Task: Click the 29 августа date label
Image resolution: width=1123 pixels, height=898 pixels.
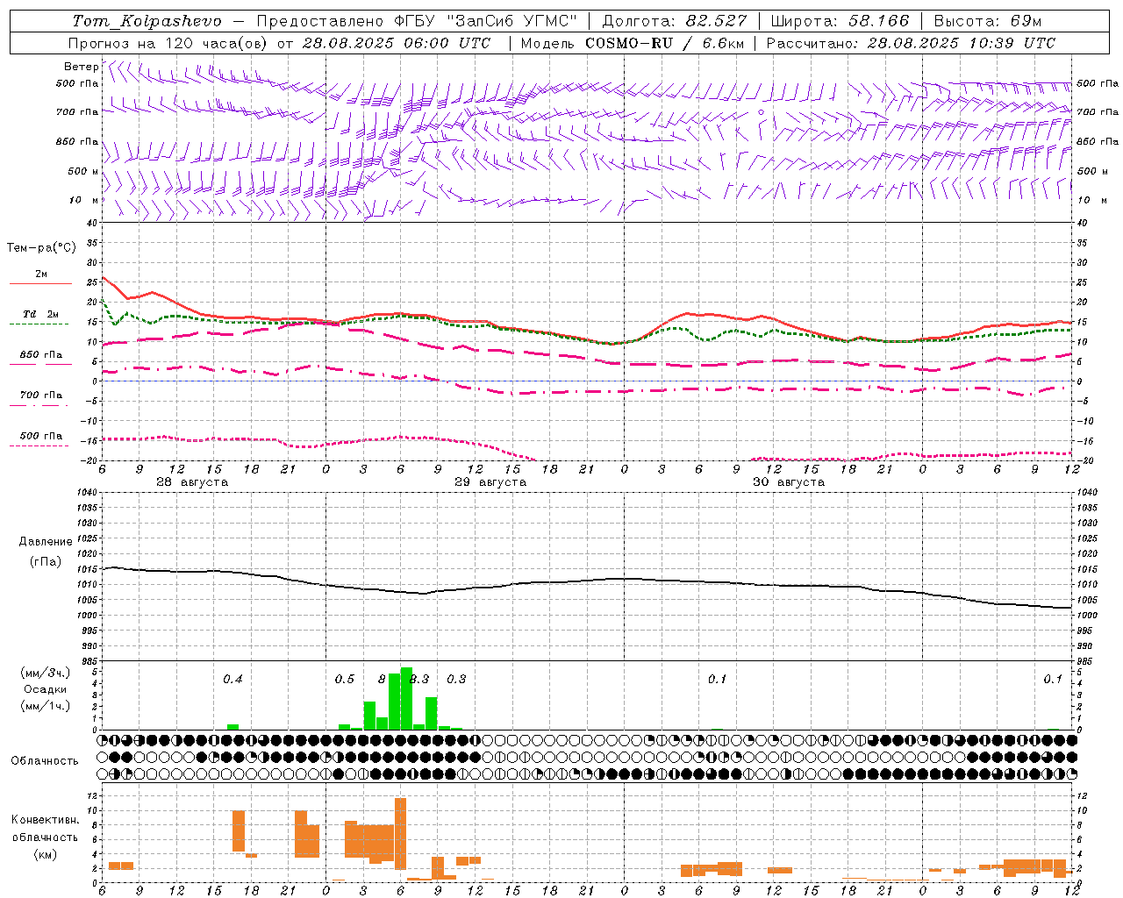Action: click(x=490, y=482)
